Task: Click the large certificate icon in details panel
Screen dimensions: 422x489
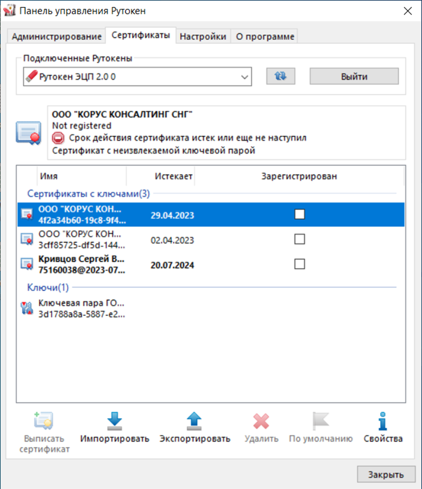Action: [29, 133]
